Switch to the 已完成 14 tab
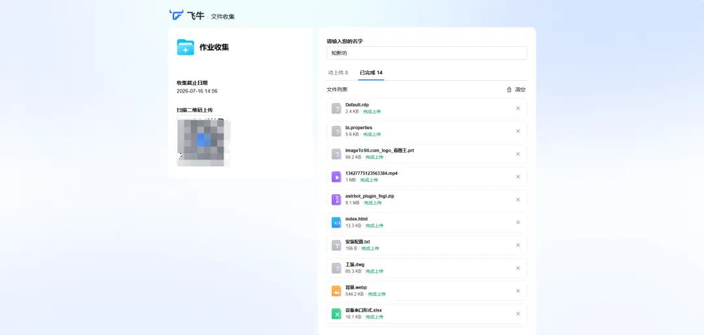The image size is (704, 335). [371, 72]
